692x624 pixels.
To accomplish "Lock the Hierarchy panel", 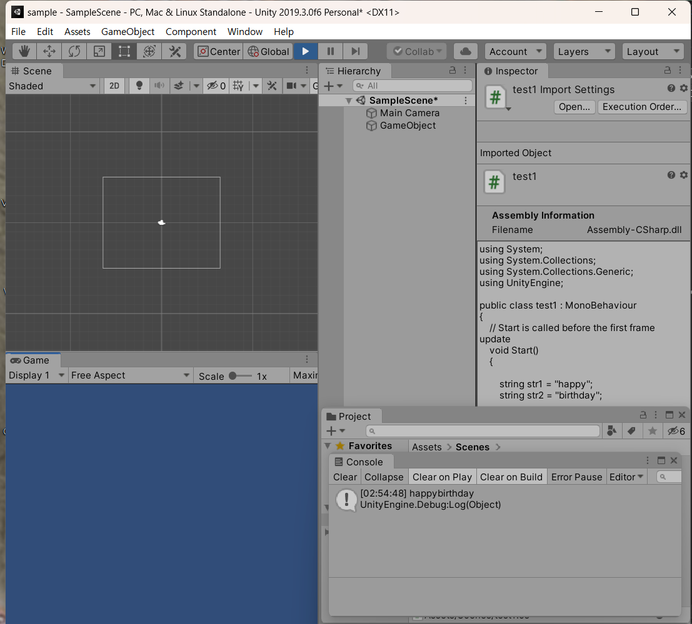I will click(x=453, y=70).
